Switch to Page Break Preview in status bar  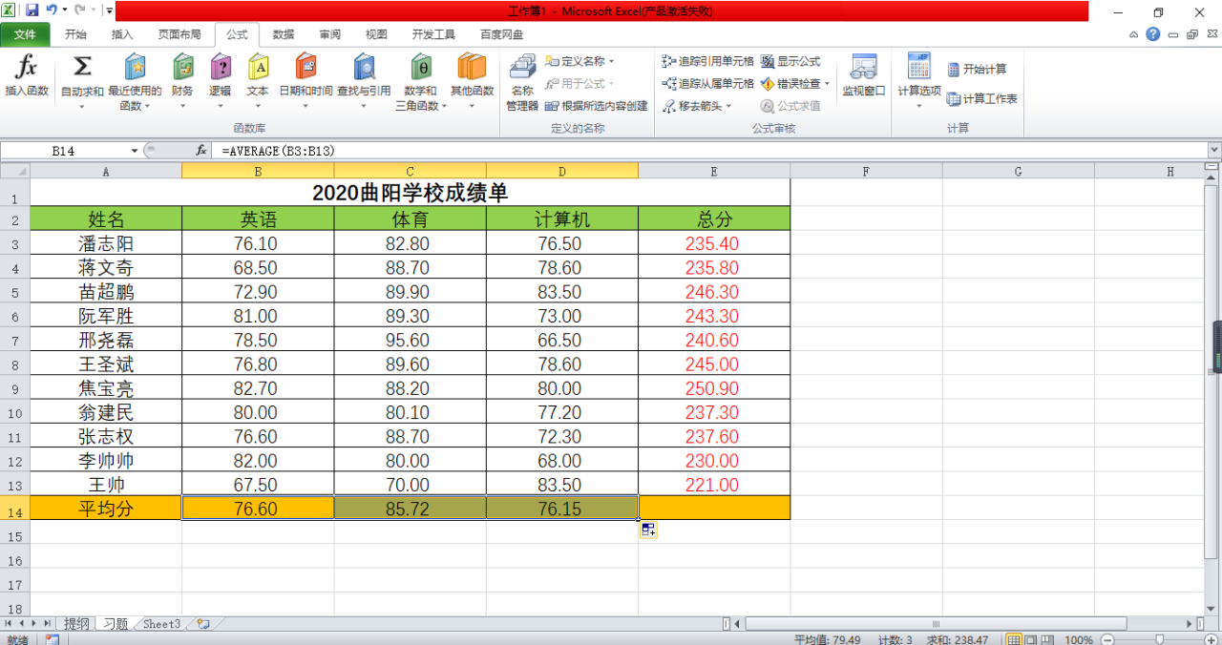coord(1049,639)
